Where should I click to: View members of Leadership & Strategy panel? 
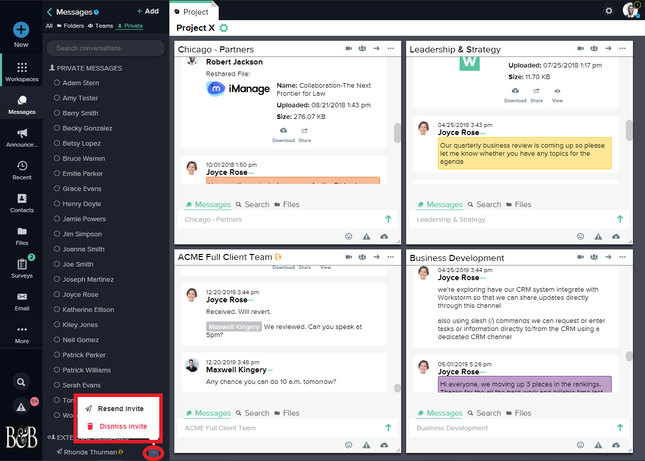point(594,48)
